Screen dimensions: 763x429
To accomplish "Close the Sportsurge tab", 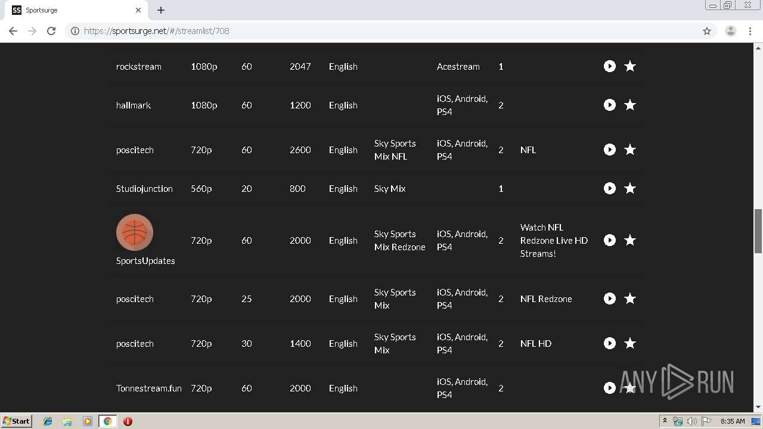I will click(x=138, y=10).
